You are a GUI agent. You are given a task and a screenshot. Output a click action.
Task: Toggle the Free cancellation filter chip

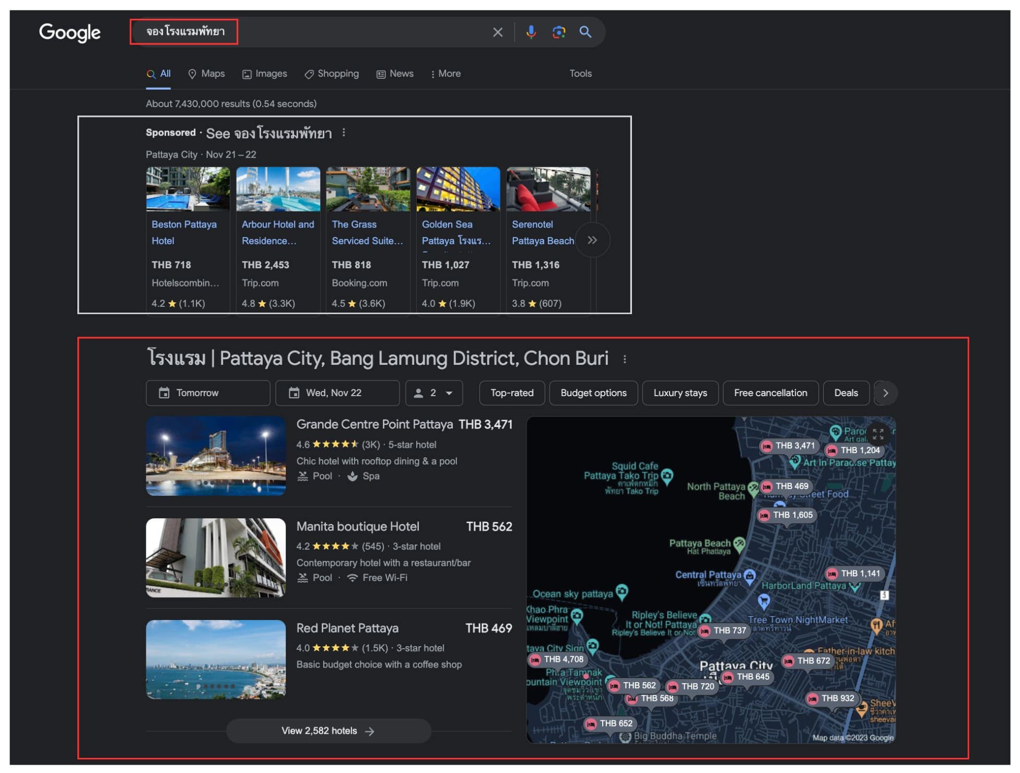click(770, 393)
